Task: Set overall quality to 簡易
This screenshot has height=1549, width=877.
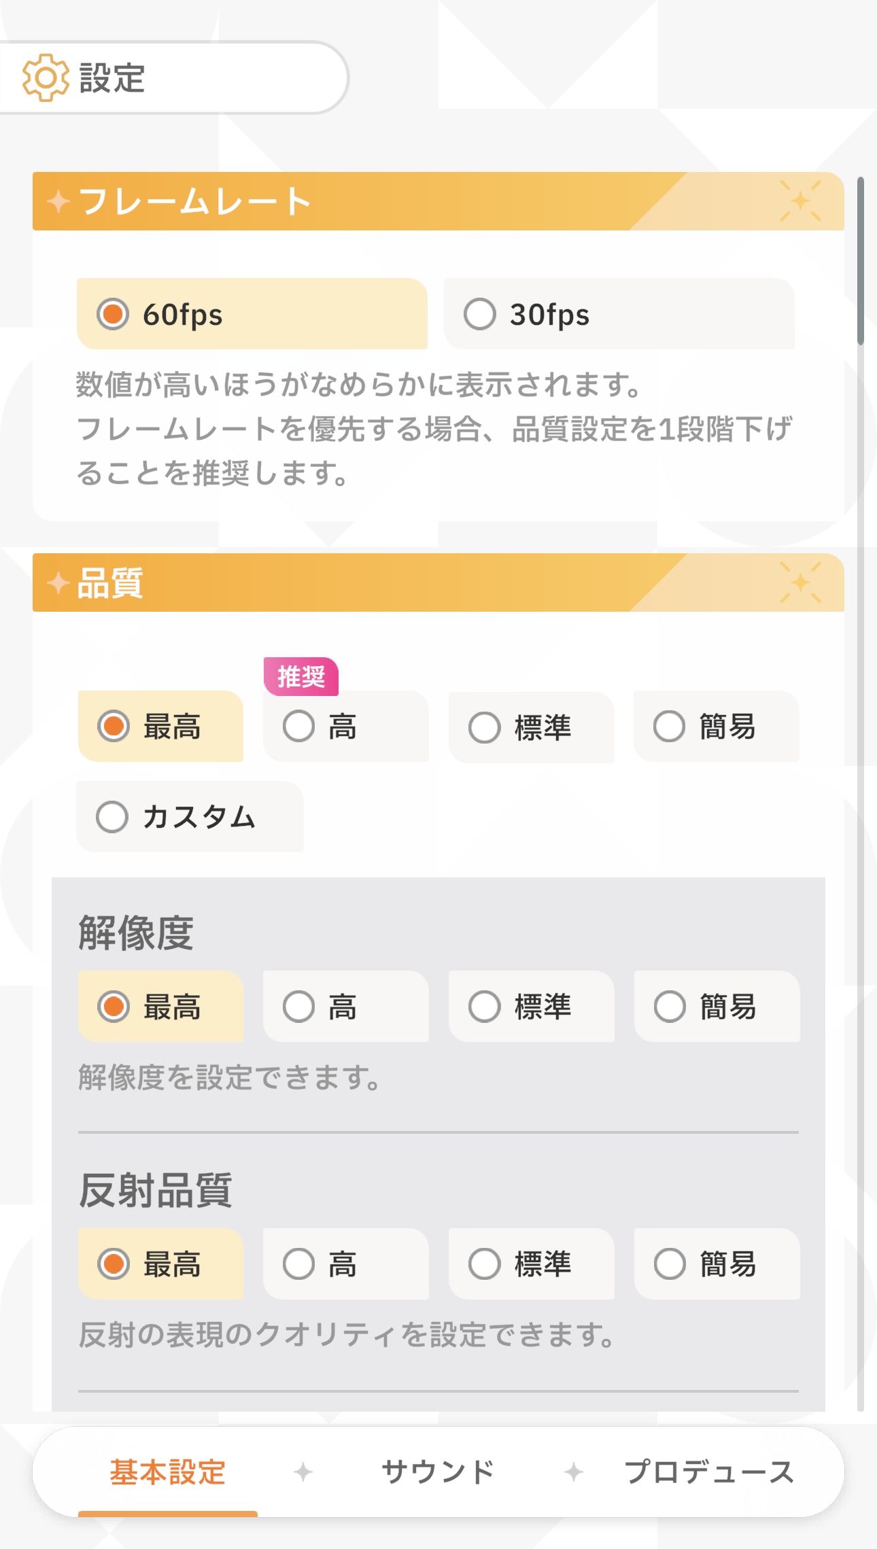Action: 716,727
